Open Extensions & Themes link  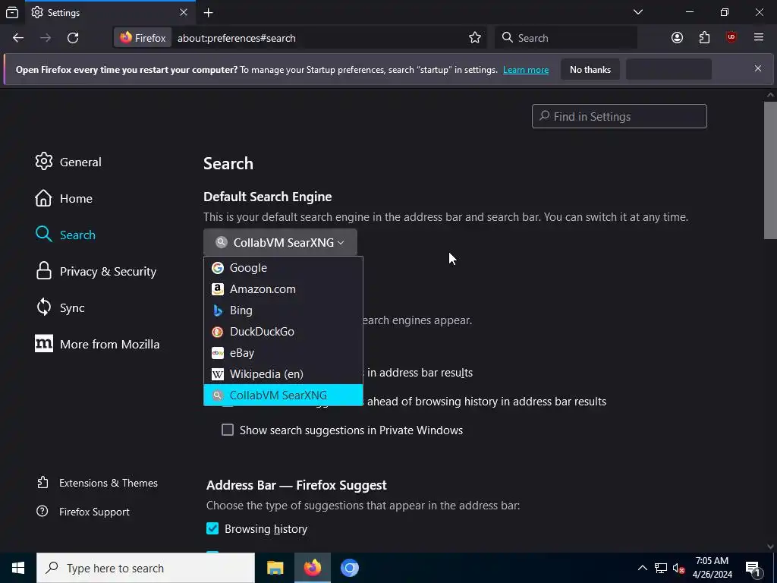(x=97, y=483)
